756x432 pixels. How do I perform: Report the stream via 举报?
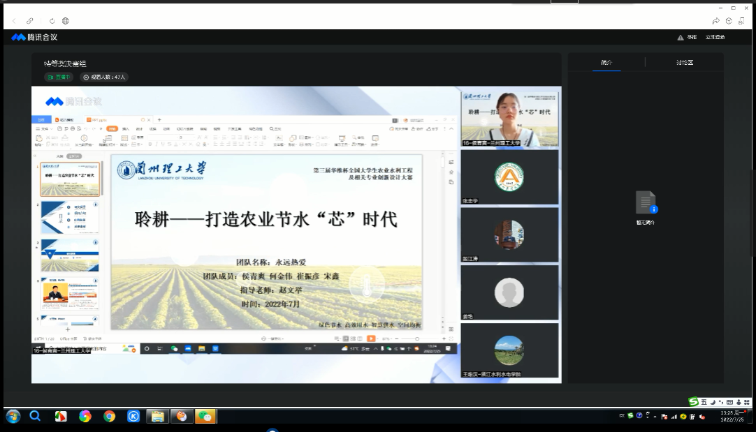click(x=687, y=37)
